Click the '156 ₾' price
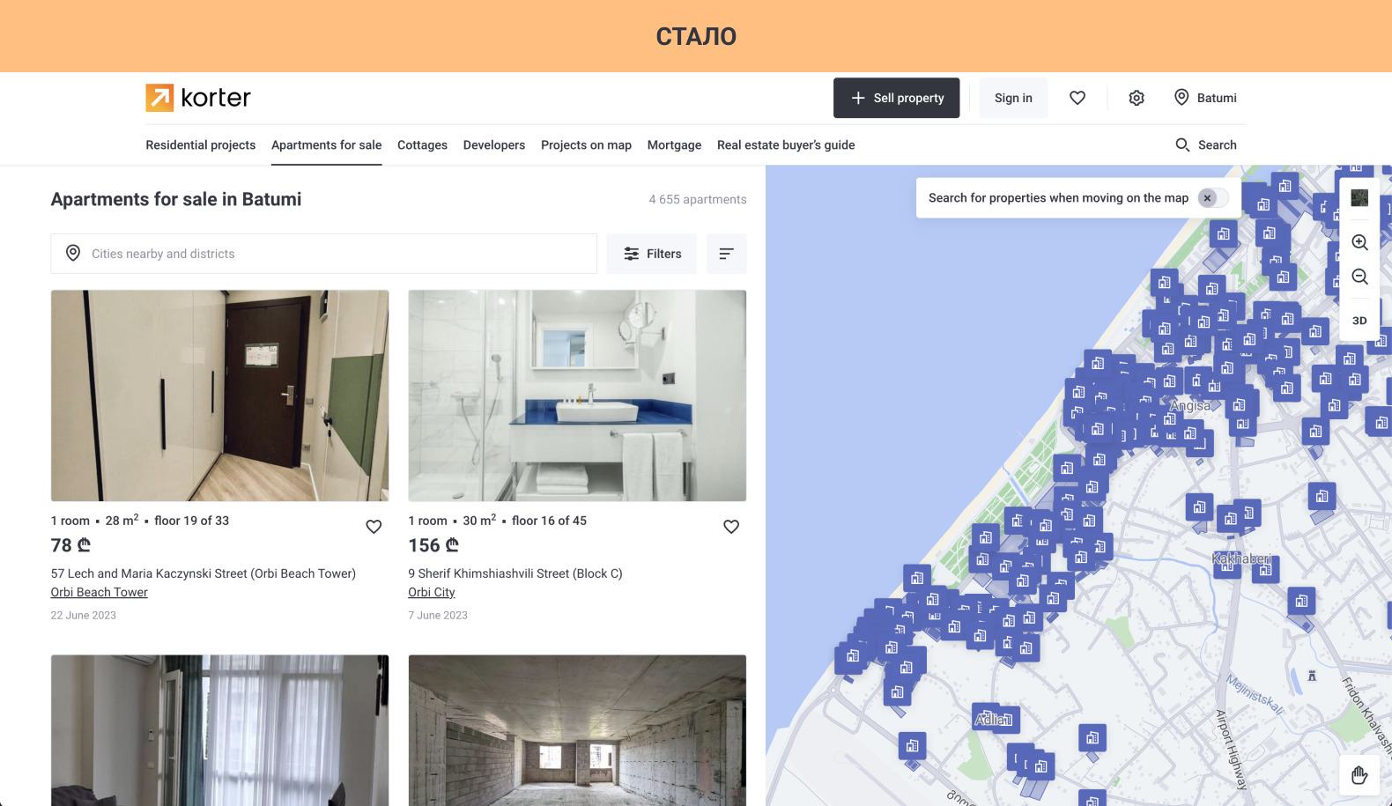1392x806 pixels. (x=433, y=545)
